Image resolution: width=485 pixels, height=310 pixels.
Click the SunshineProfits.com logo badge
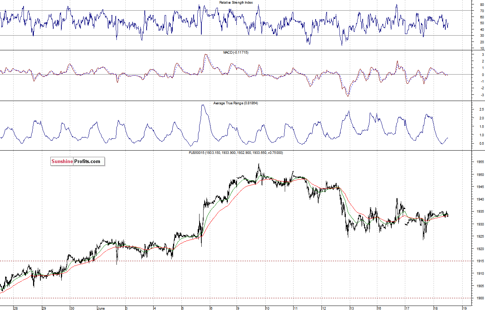78,161
